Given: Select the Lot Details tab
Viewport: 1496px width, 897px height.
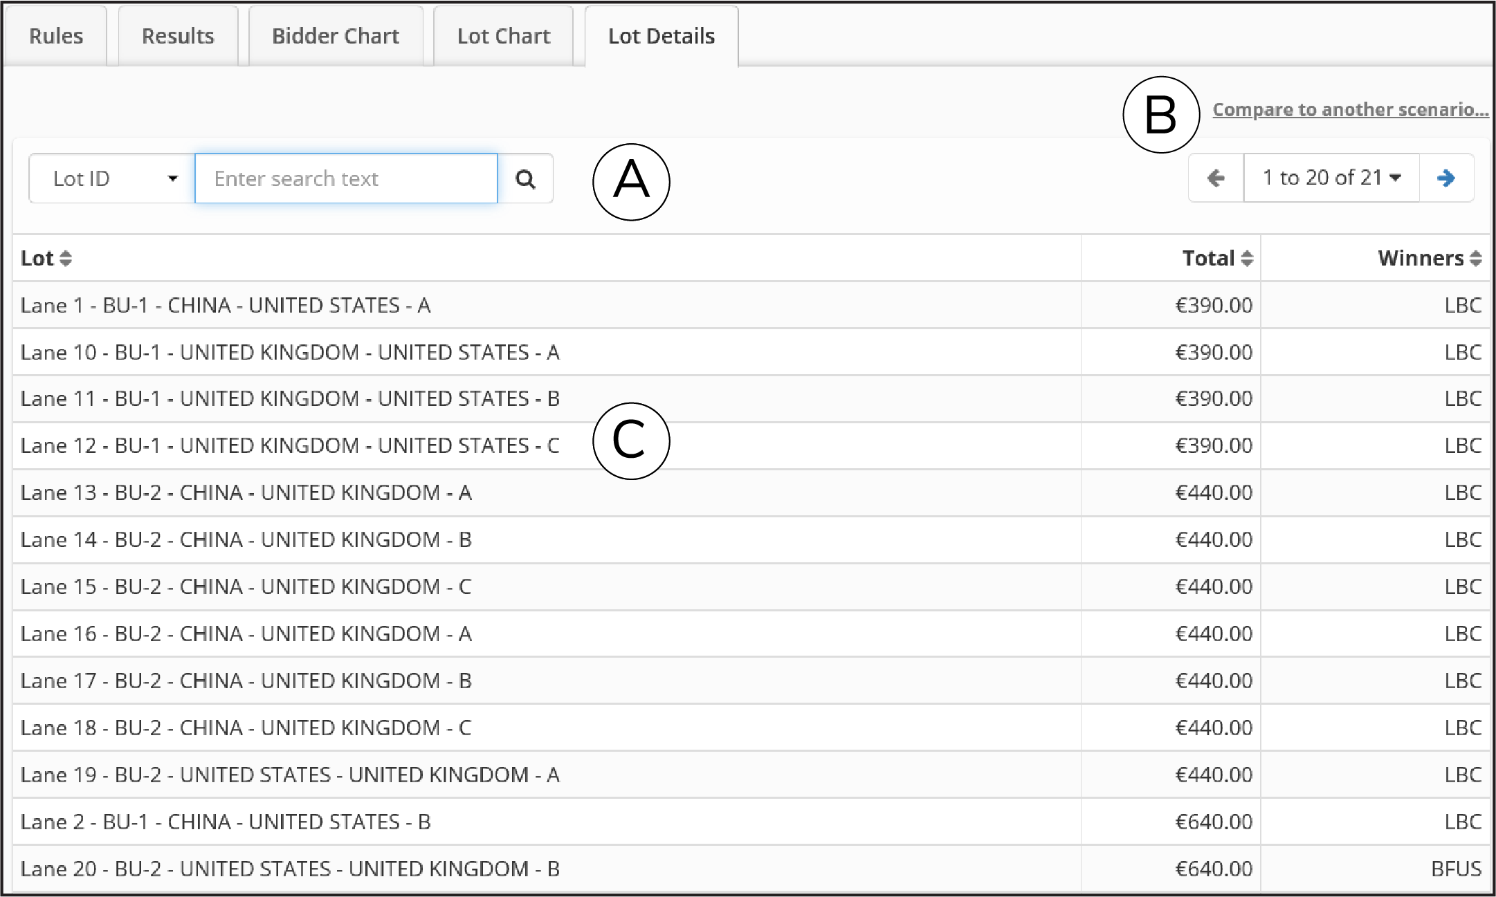Looking at the screenshot, I should [662, 36].
